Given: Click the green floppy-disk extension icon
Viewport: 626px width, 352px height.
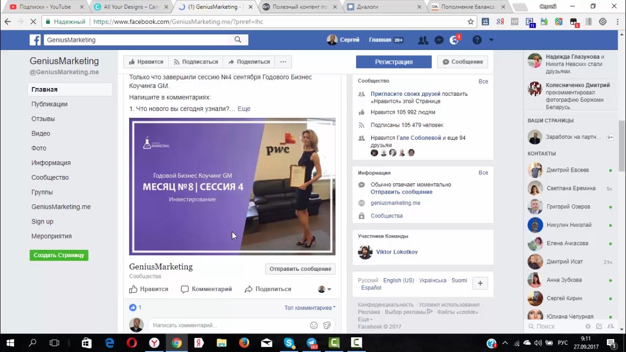Looking at the screenshot, I should click(x=544, y=22).
